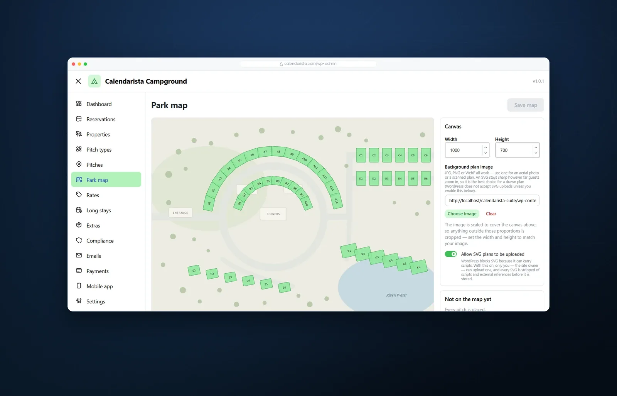
Task: Select pitch B10 on the inner arc
Action: 306,203
